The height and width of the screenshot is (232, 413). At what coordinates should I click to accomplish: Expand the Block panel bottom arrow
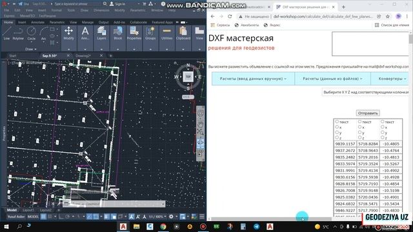click(x=117, y=49)
